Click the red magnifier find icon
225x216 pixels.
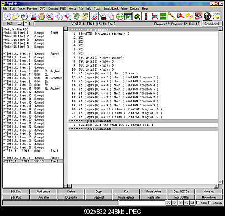[x=180, y=16]
